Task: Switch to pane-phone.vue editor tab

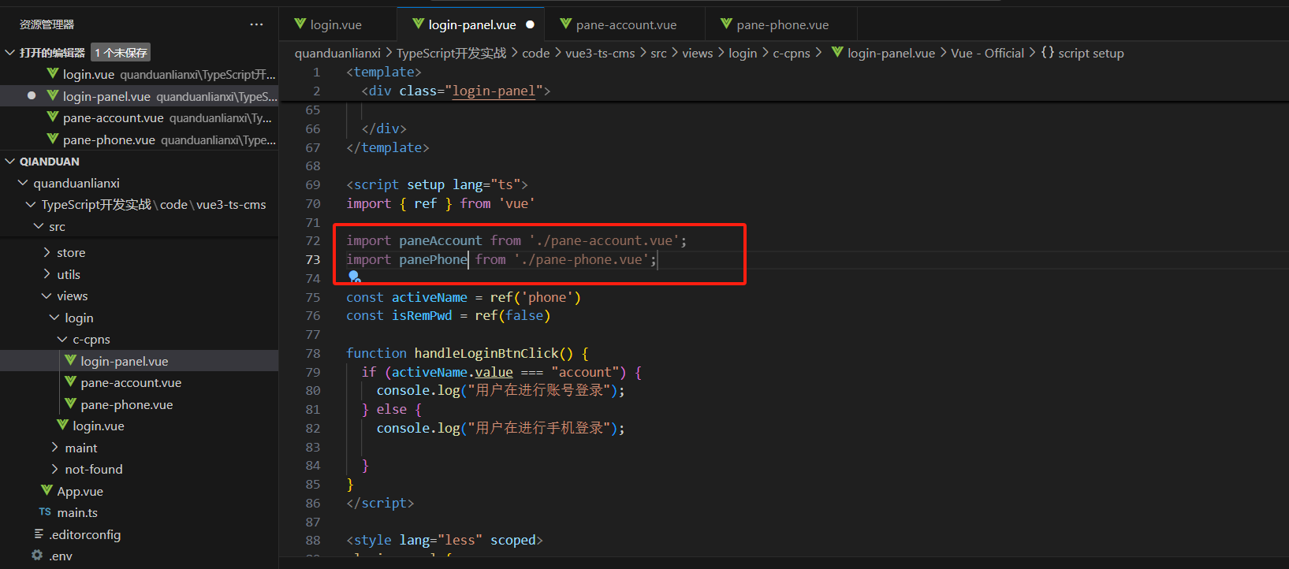Action: tap(780, 24)
